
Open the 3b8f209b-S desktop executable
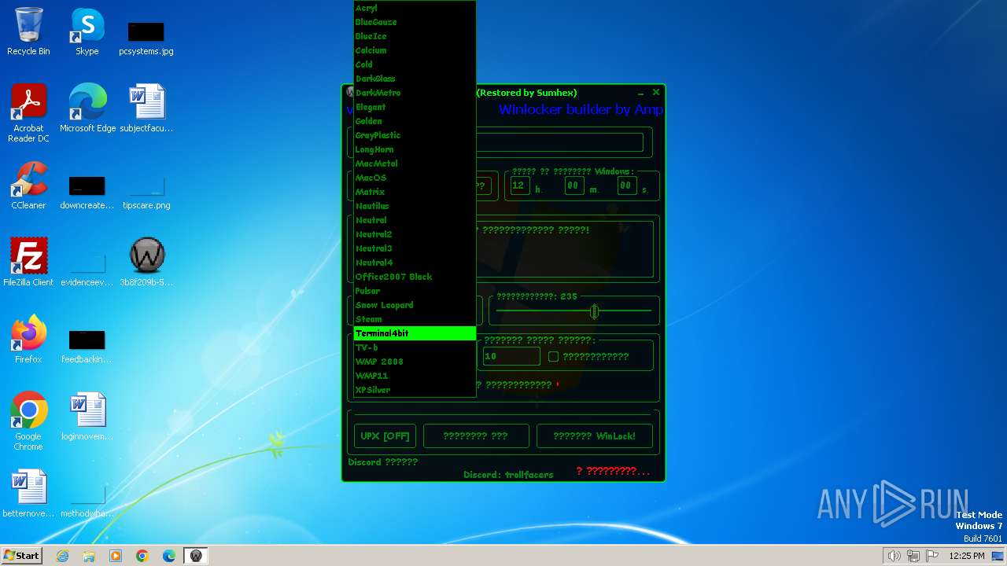point(146,263)
